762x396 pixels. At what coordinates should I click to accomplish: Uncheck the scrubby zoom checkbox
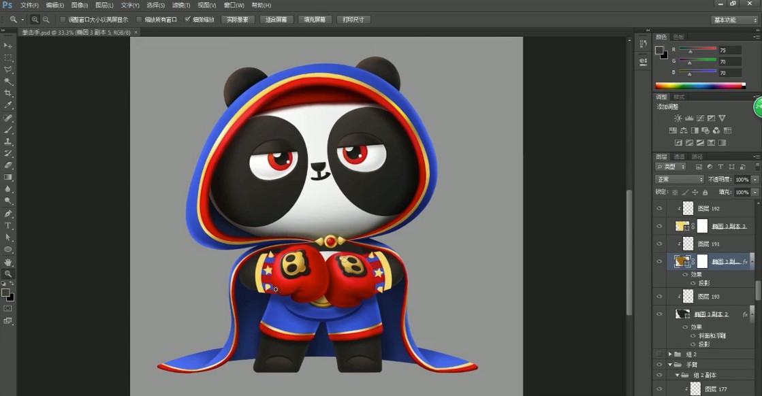click(x=188, y=20)
